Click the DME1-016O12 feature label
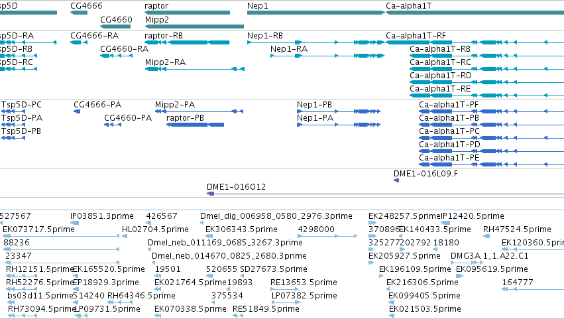 point(237,187)
